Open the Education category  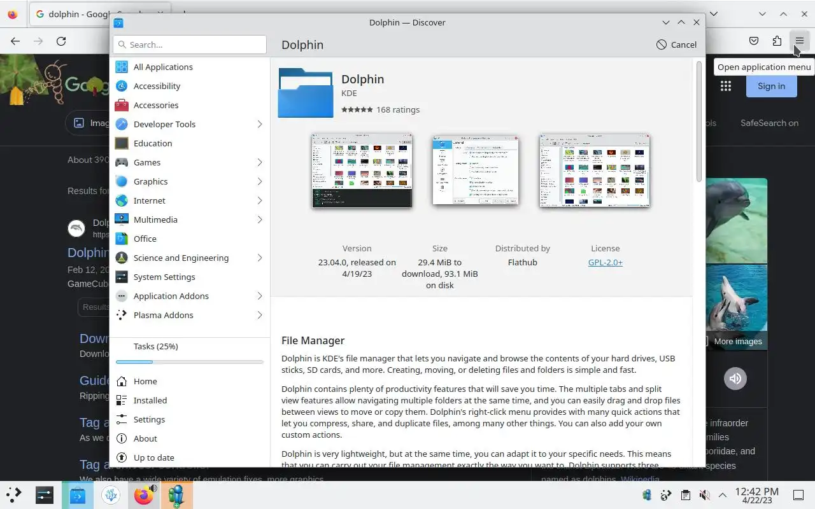click(x=190, y=143)
